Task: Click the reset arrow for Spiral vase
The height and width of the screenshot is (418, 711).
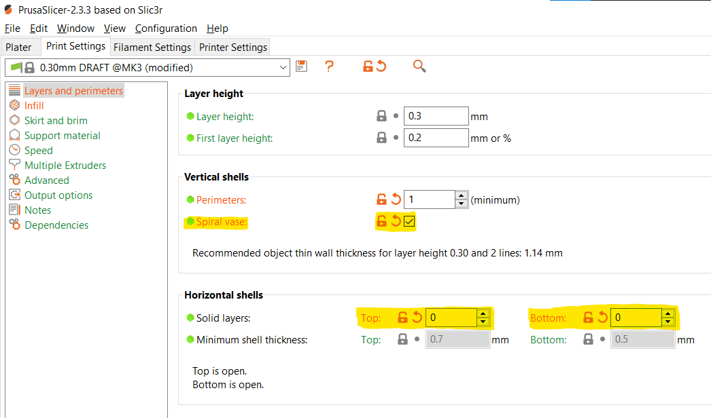Action: [396, 221]
